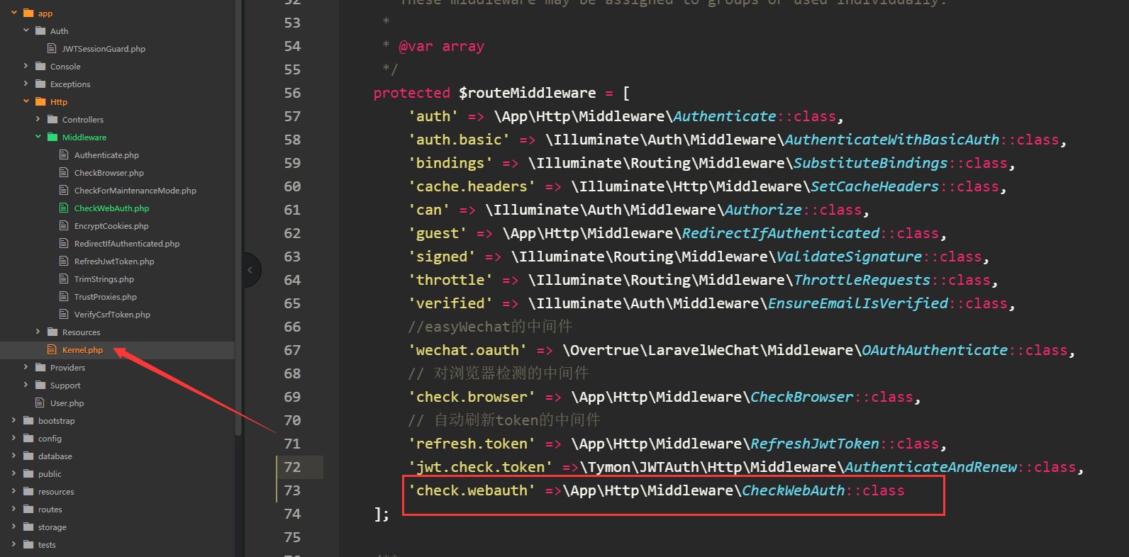This screenshot has height=557, width=1129.
Task: Collapse the Auth folder chevron
Action: (26, 30)
